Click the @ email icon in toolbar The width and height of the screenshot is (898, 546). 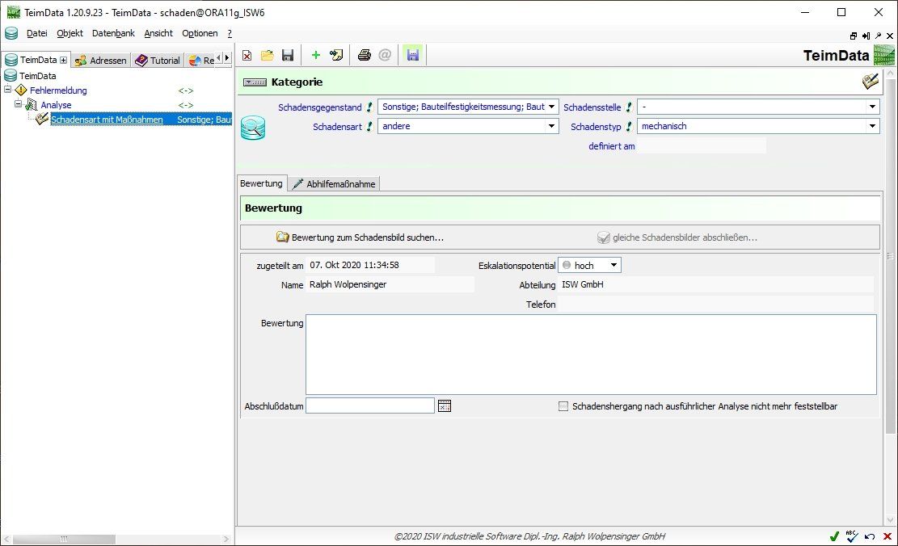[x=385, y=55]
